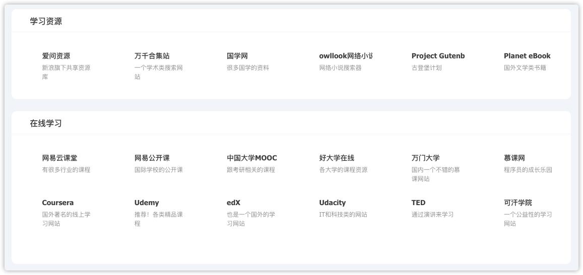Open the 中国大学MOOC link

[x=252, y=158]
